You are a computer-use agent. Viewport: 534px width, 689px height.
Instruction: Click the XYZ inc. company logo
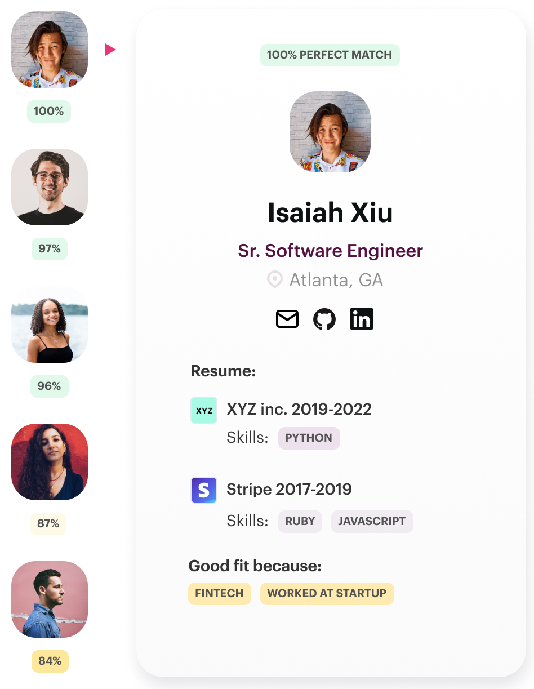(204, 410)
